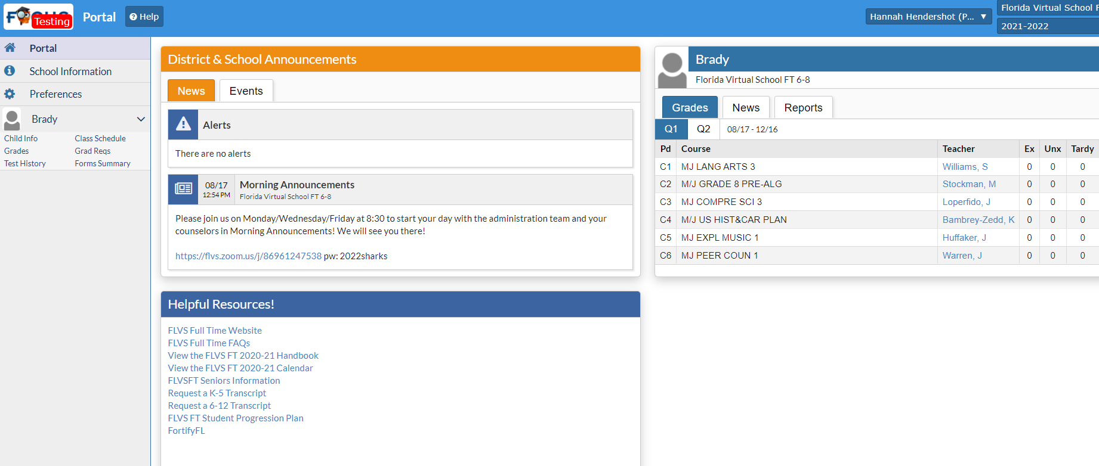Click the Preferences gear icon

tap(10, 94)
